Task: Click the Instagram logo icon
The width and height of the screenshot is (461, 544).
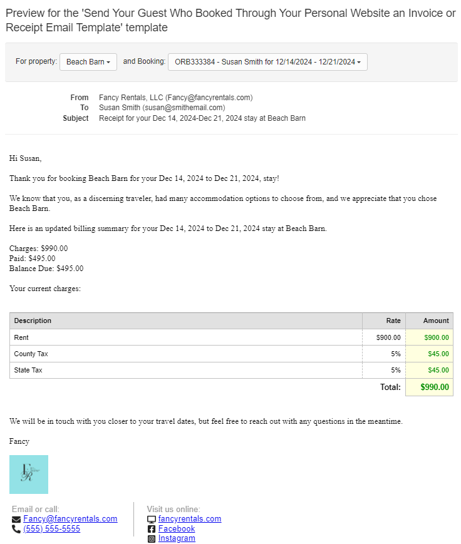Action: coord(152,539)
